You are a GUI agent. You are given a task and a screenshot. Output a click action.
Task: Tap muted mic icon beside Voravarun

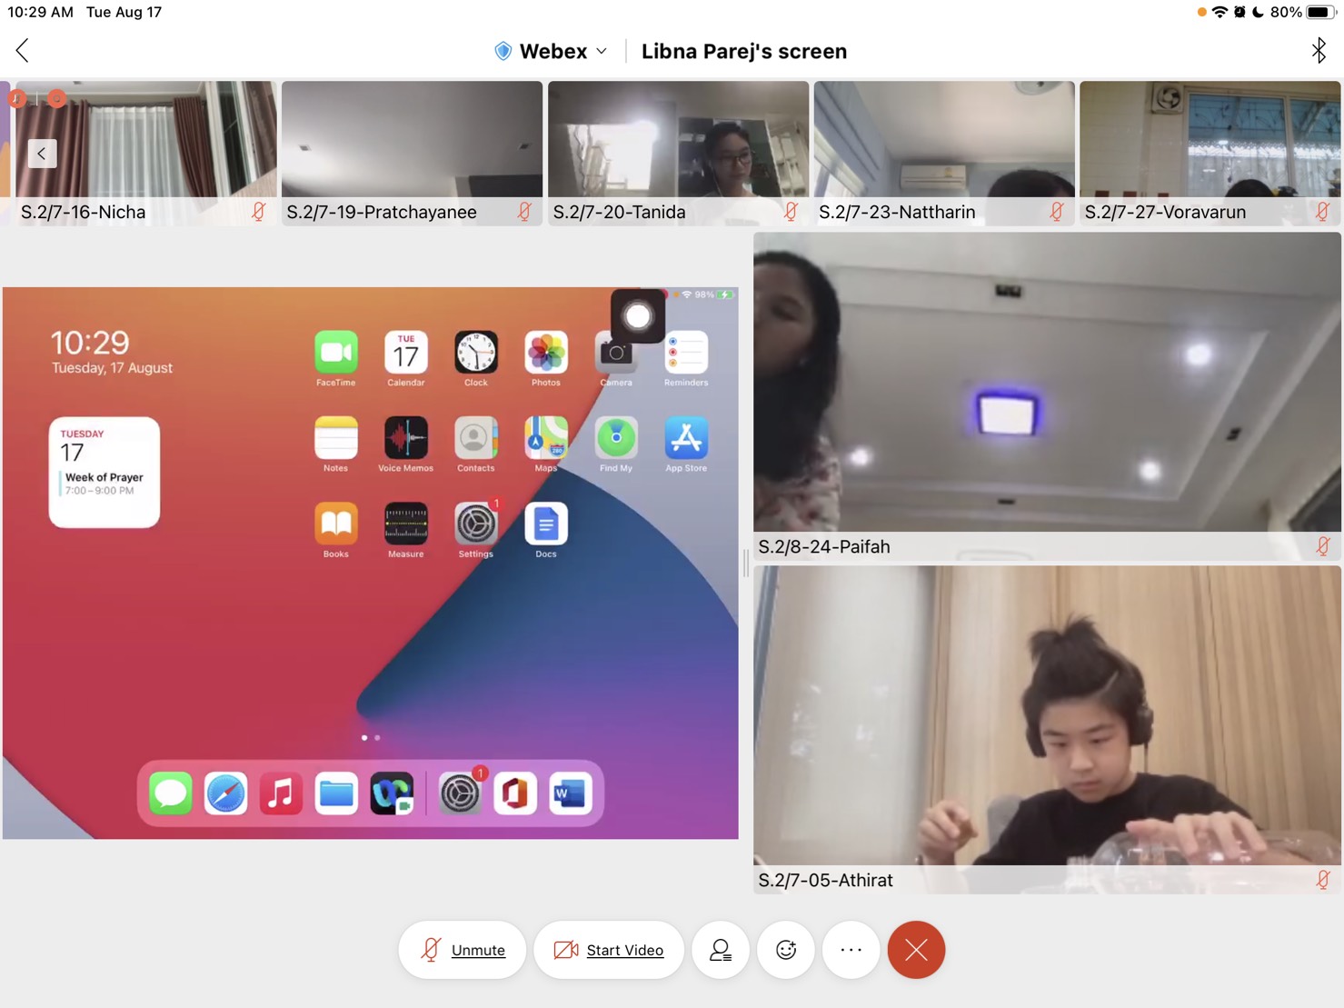(1322, 212)
